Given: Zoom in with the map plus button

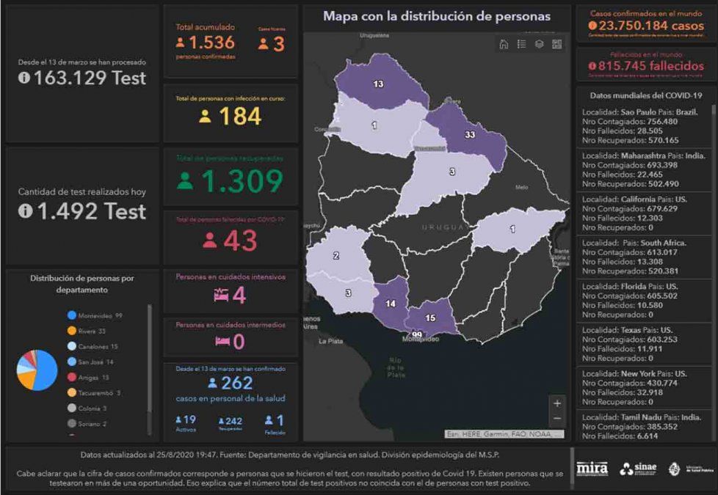Looking at the screenshot, I should click(x=557, y=403).
